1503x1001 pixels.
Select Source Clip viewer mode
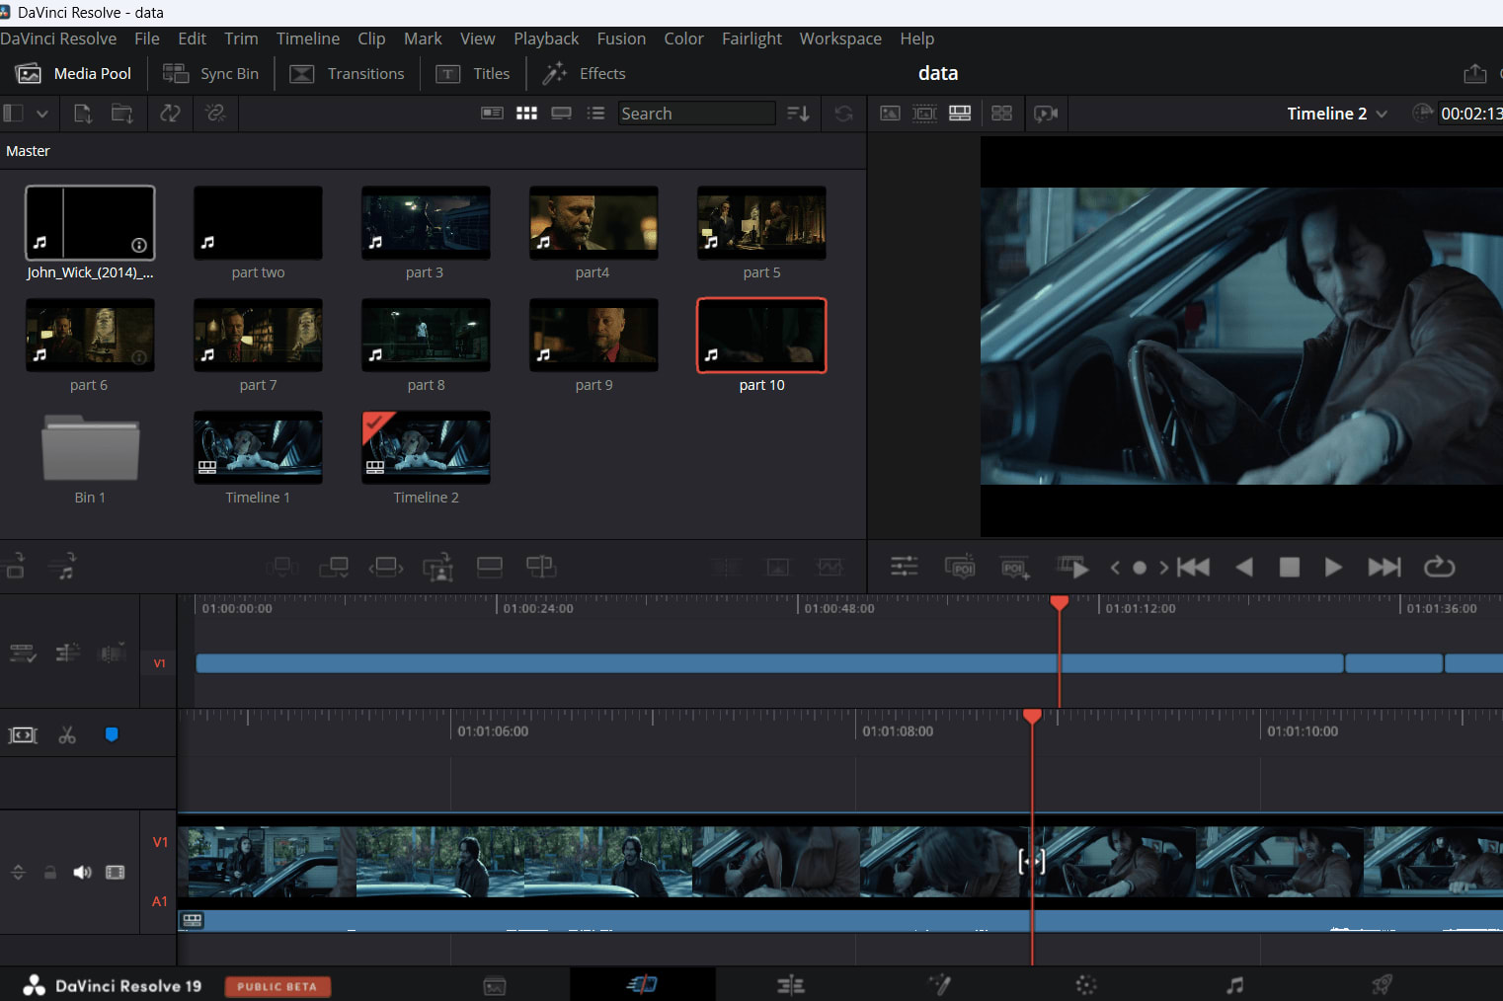click(x=890, y=114)
